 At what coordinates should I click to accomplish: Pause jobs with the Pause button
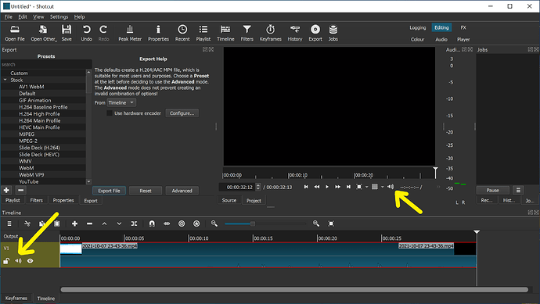(492, 190)
